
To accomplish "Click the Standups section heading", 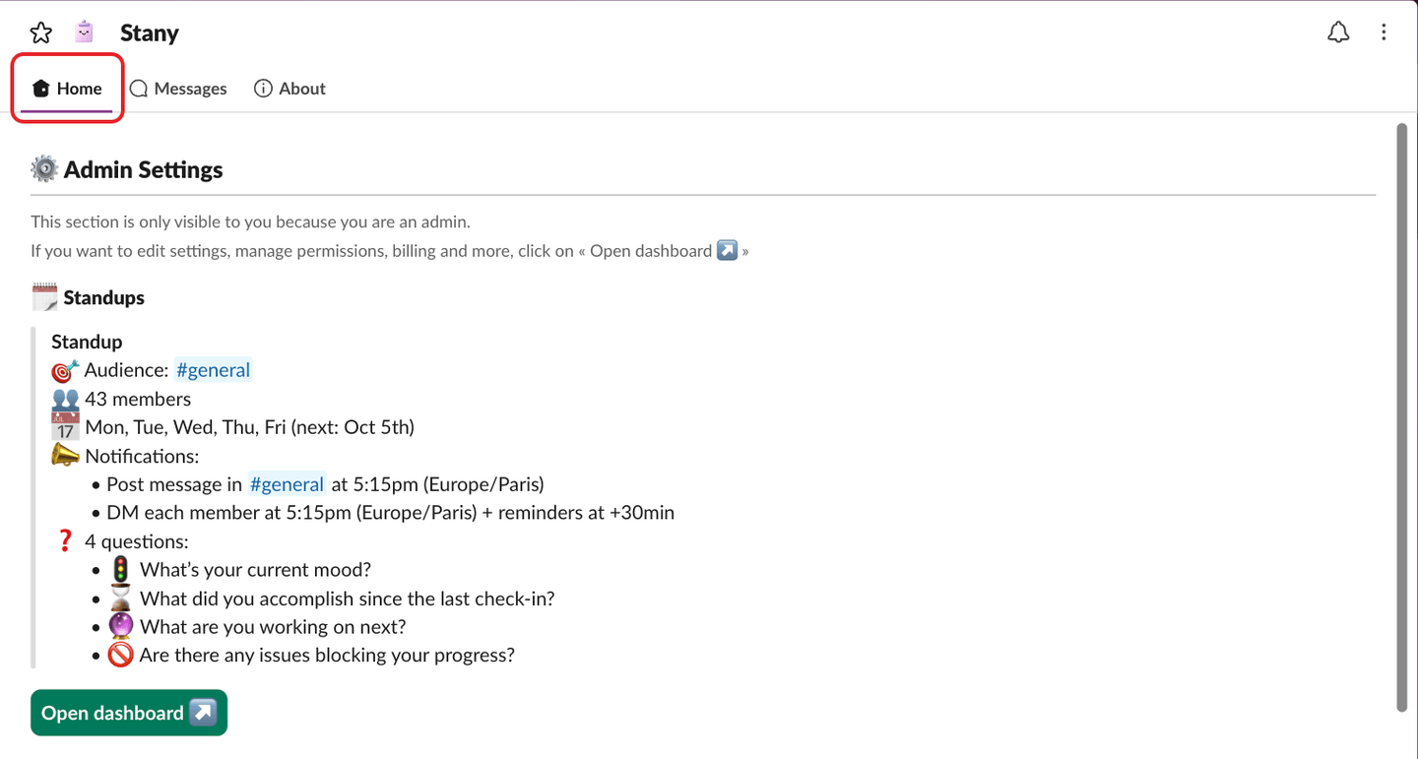I will point(103,297).
